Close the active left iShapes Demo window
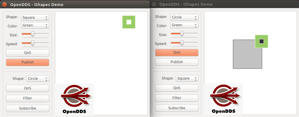This screenshot has height=117, width=299. pyautogui.click(x=4, y=5)
